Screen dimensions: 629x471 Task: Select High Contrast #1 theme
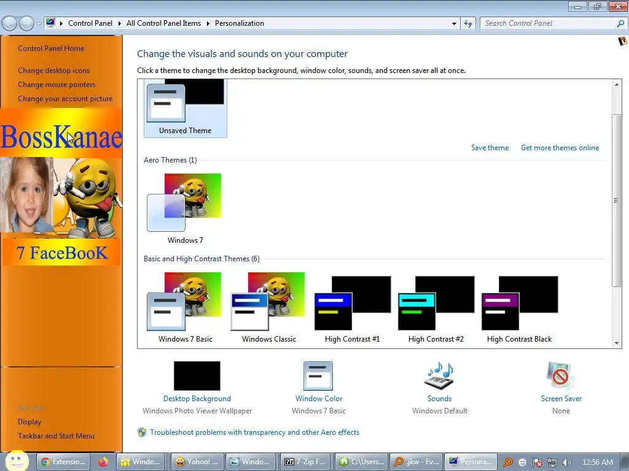[352, 308]
